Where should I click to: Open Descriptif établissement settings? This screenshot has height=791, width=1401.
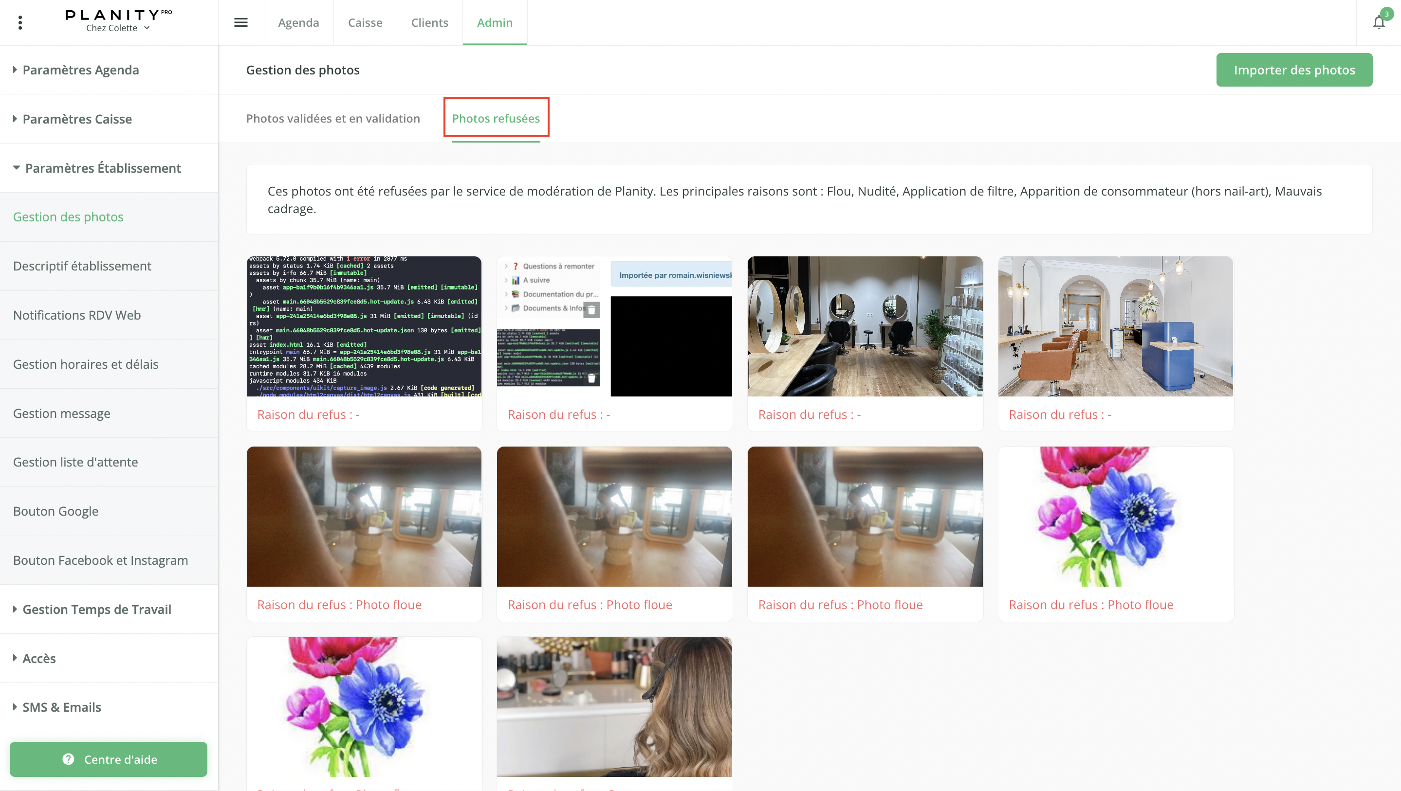[82, 266]
